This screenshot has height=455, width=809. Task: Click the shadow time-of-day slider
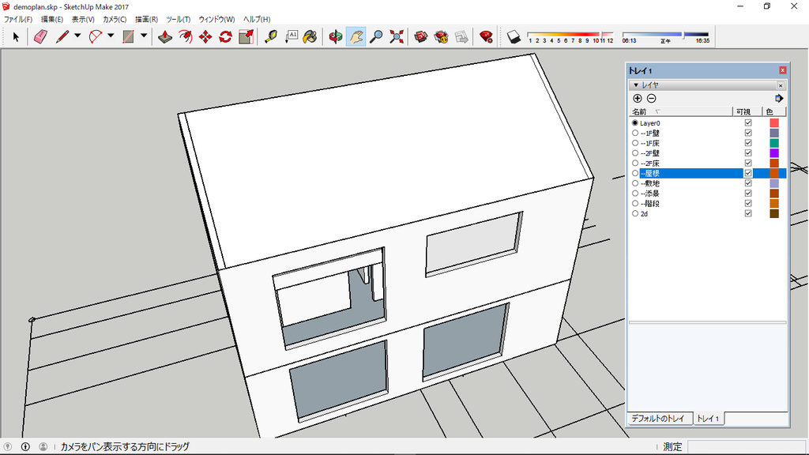665,35
